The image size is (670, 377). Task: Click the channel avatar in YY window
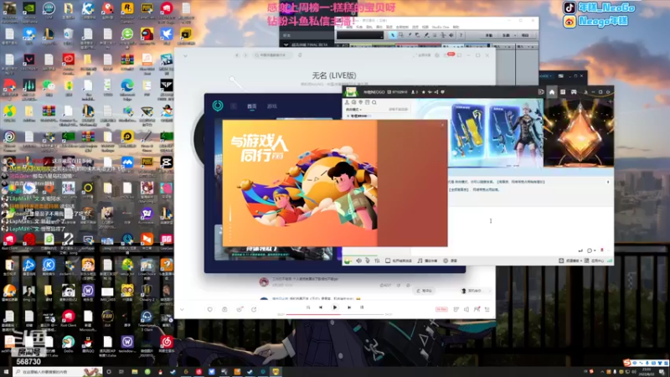[x=351, y=92]
